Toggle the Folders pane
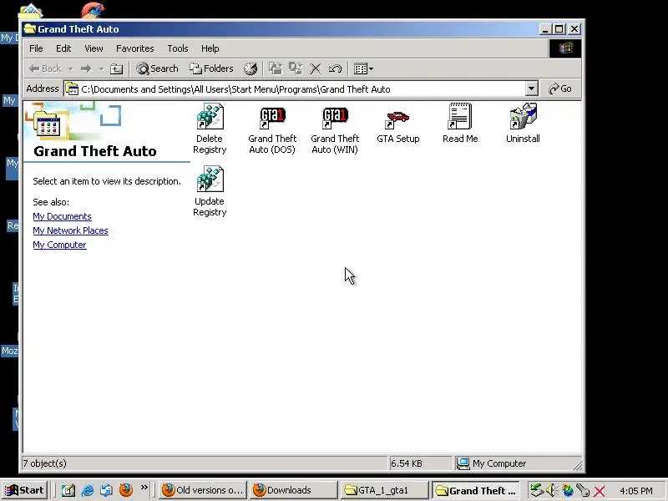The height and width of the screenshot is (501, 668). [212, 68]
